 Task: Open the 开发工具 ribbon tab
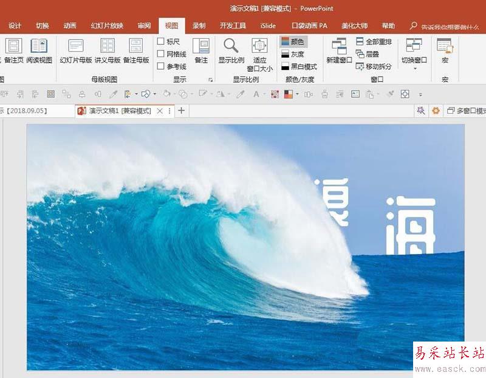(x=233, y=26)
